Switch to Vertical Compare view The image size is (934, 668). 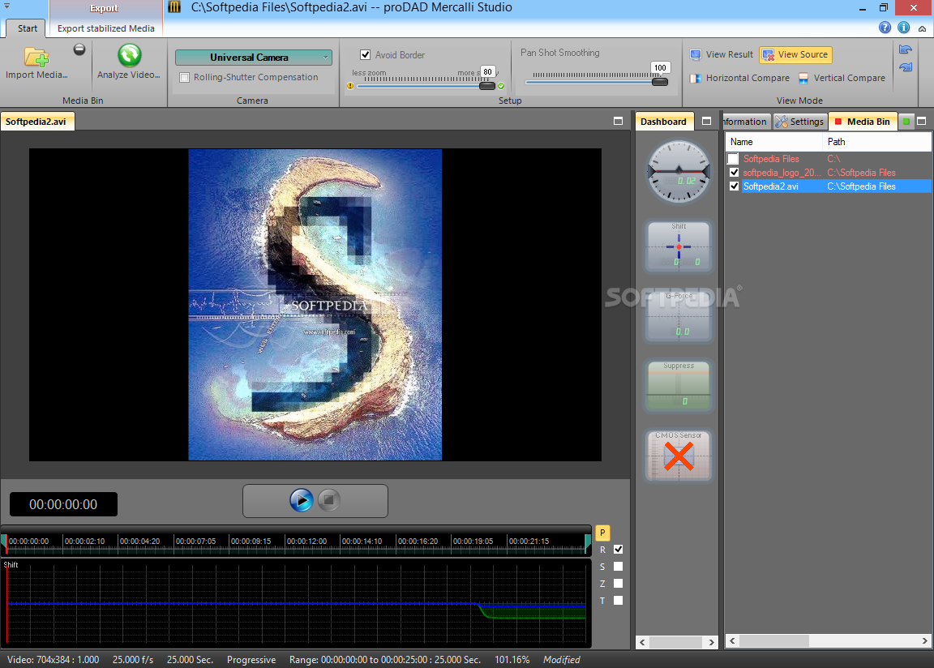tap(842, 78)
